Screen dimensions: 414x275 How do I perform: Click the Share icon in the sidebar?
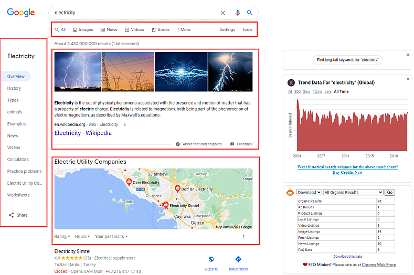coord(11,215)
